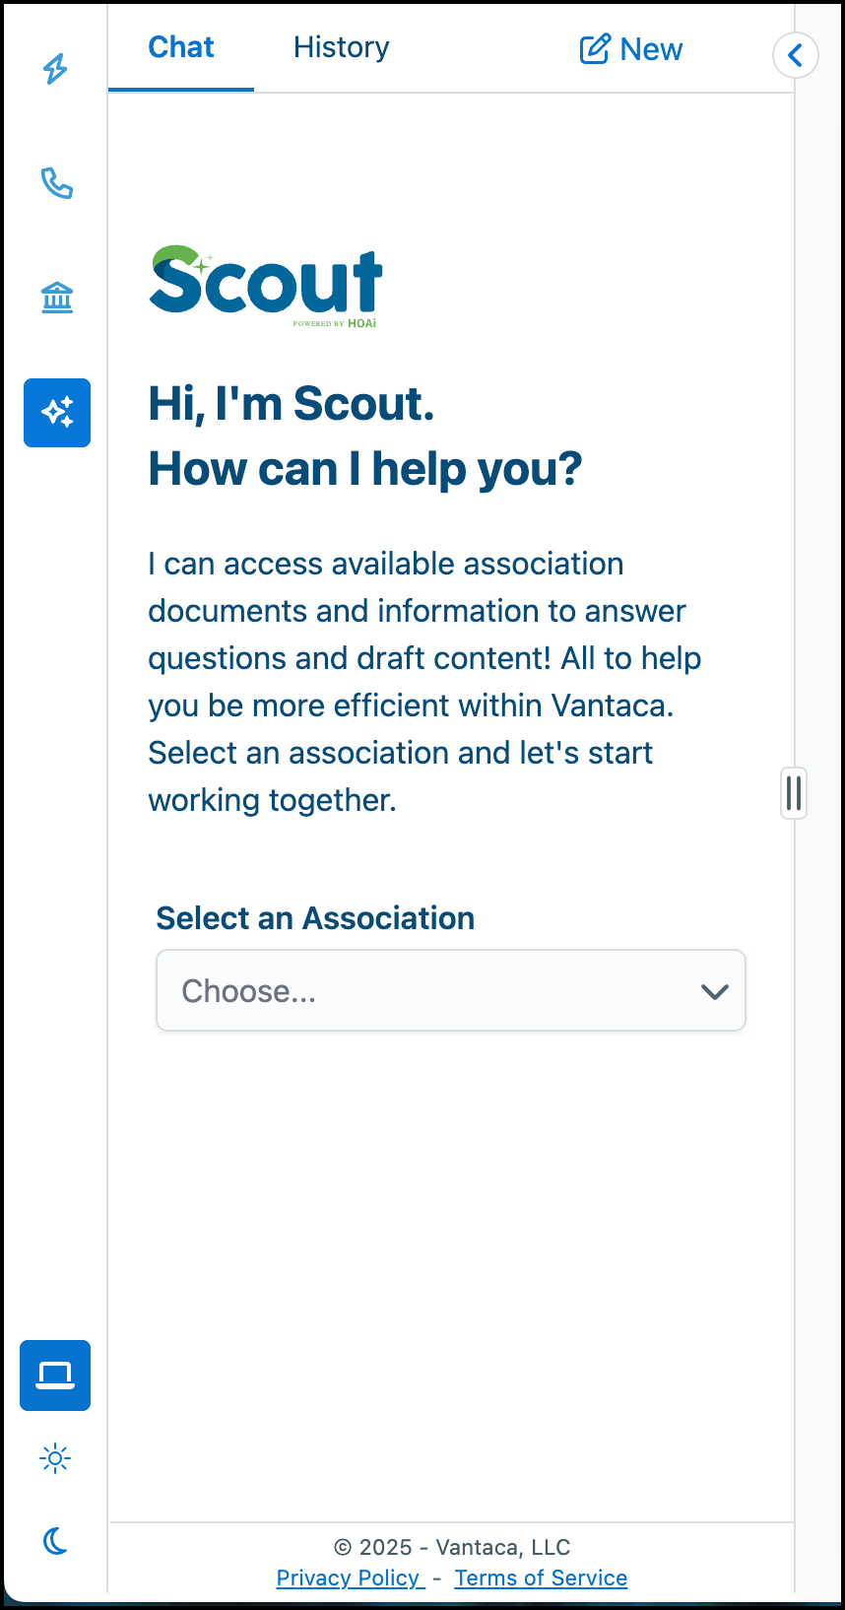The width and height of the screenshot is (845, 1610).
Task: Switch to the Chat tab
Action: click(181, 47)
